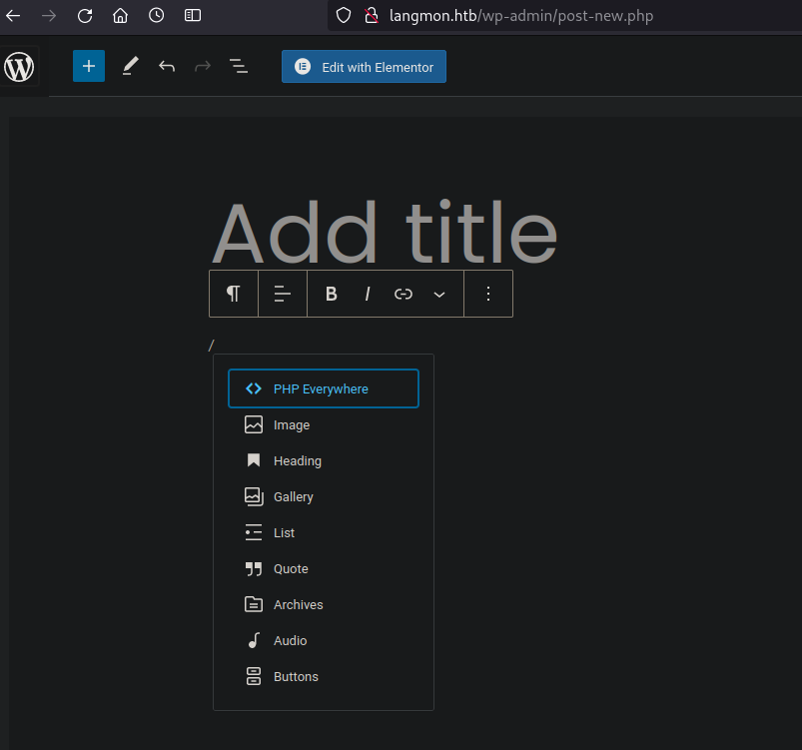
Task: Open the align text option
Action: point(283,294)
